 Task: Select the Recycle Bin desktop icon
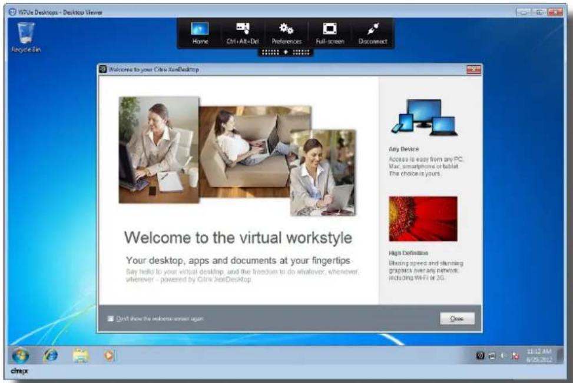(x=25, y=37)
